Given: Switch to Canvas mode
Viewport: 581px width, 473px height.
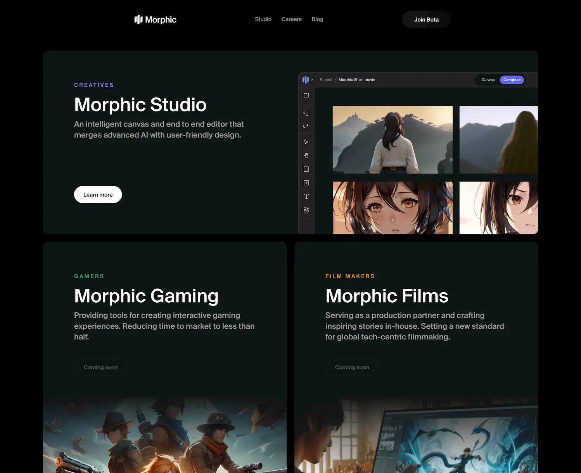Looking at the screenshot, I should pos(488,80).
